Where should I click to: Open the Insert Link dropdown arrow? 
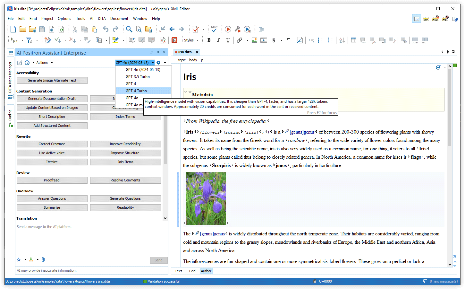[247, 40]
